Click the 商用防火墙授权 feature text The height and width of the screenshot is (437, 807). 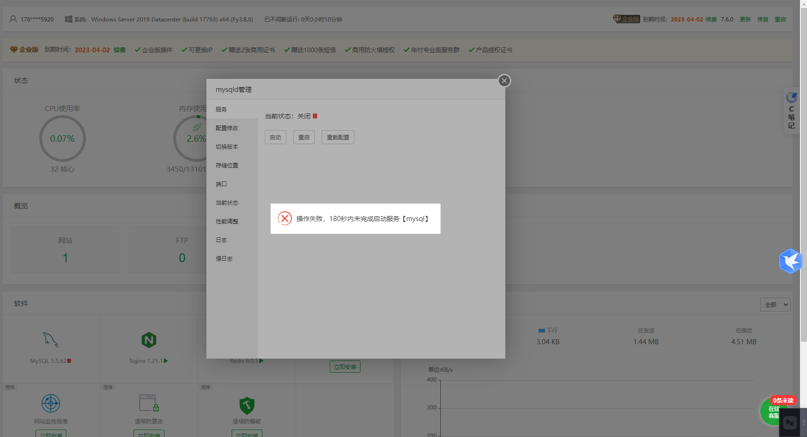pos(373,50)
